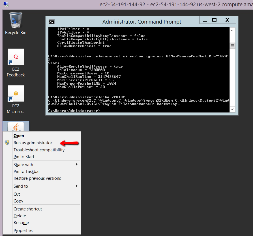253x236 pixels.
Task: Click the remote session icon in the top bar
Action: [x=6, y=5]
